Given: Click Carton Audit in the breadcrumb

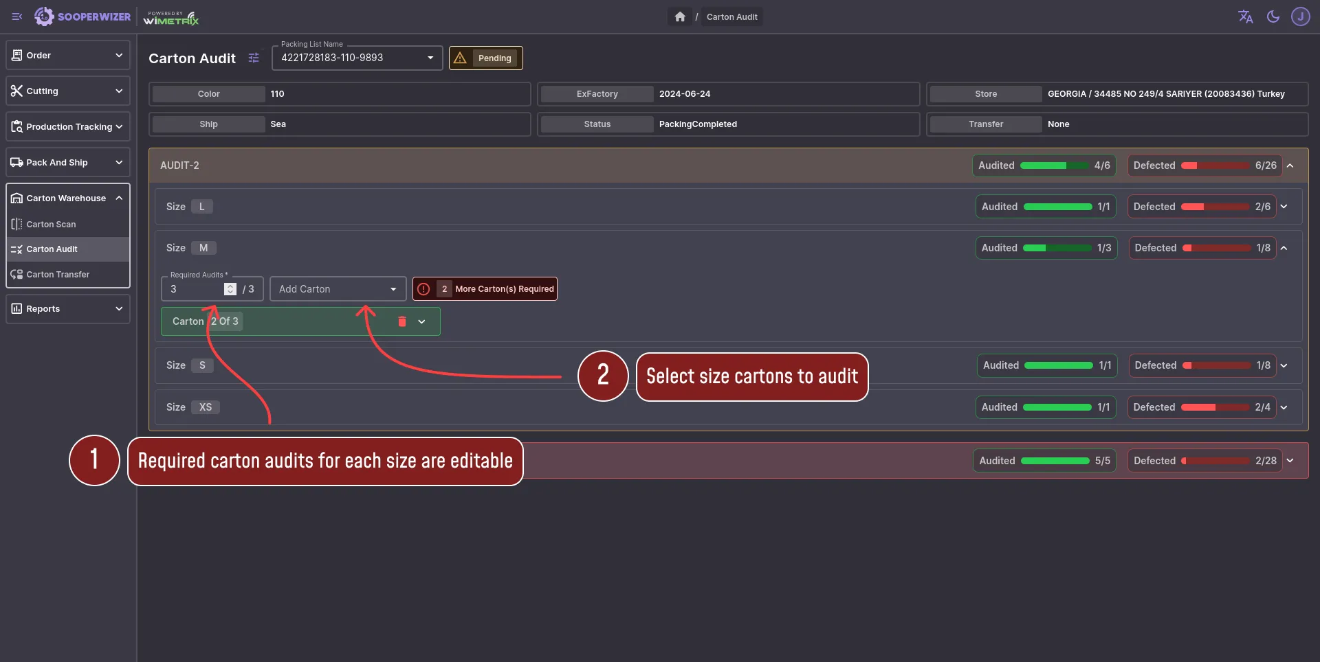Looking at the screenshot, I should pos(731,16).
